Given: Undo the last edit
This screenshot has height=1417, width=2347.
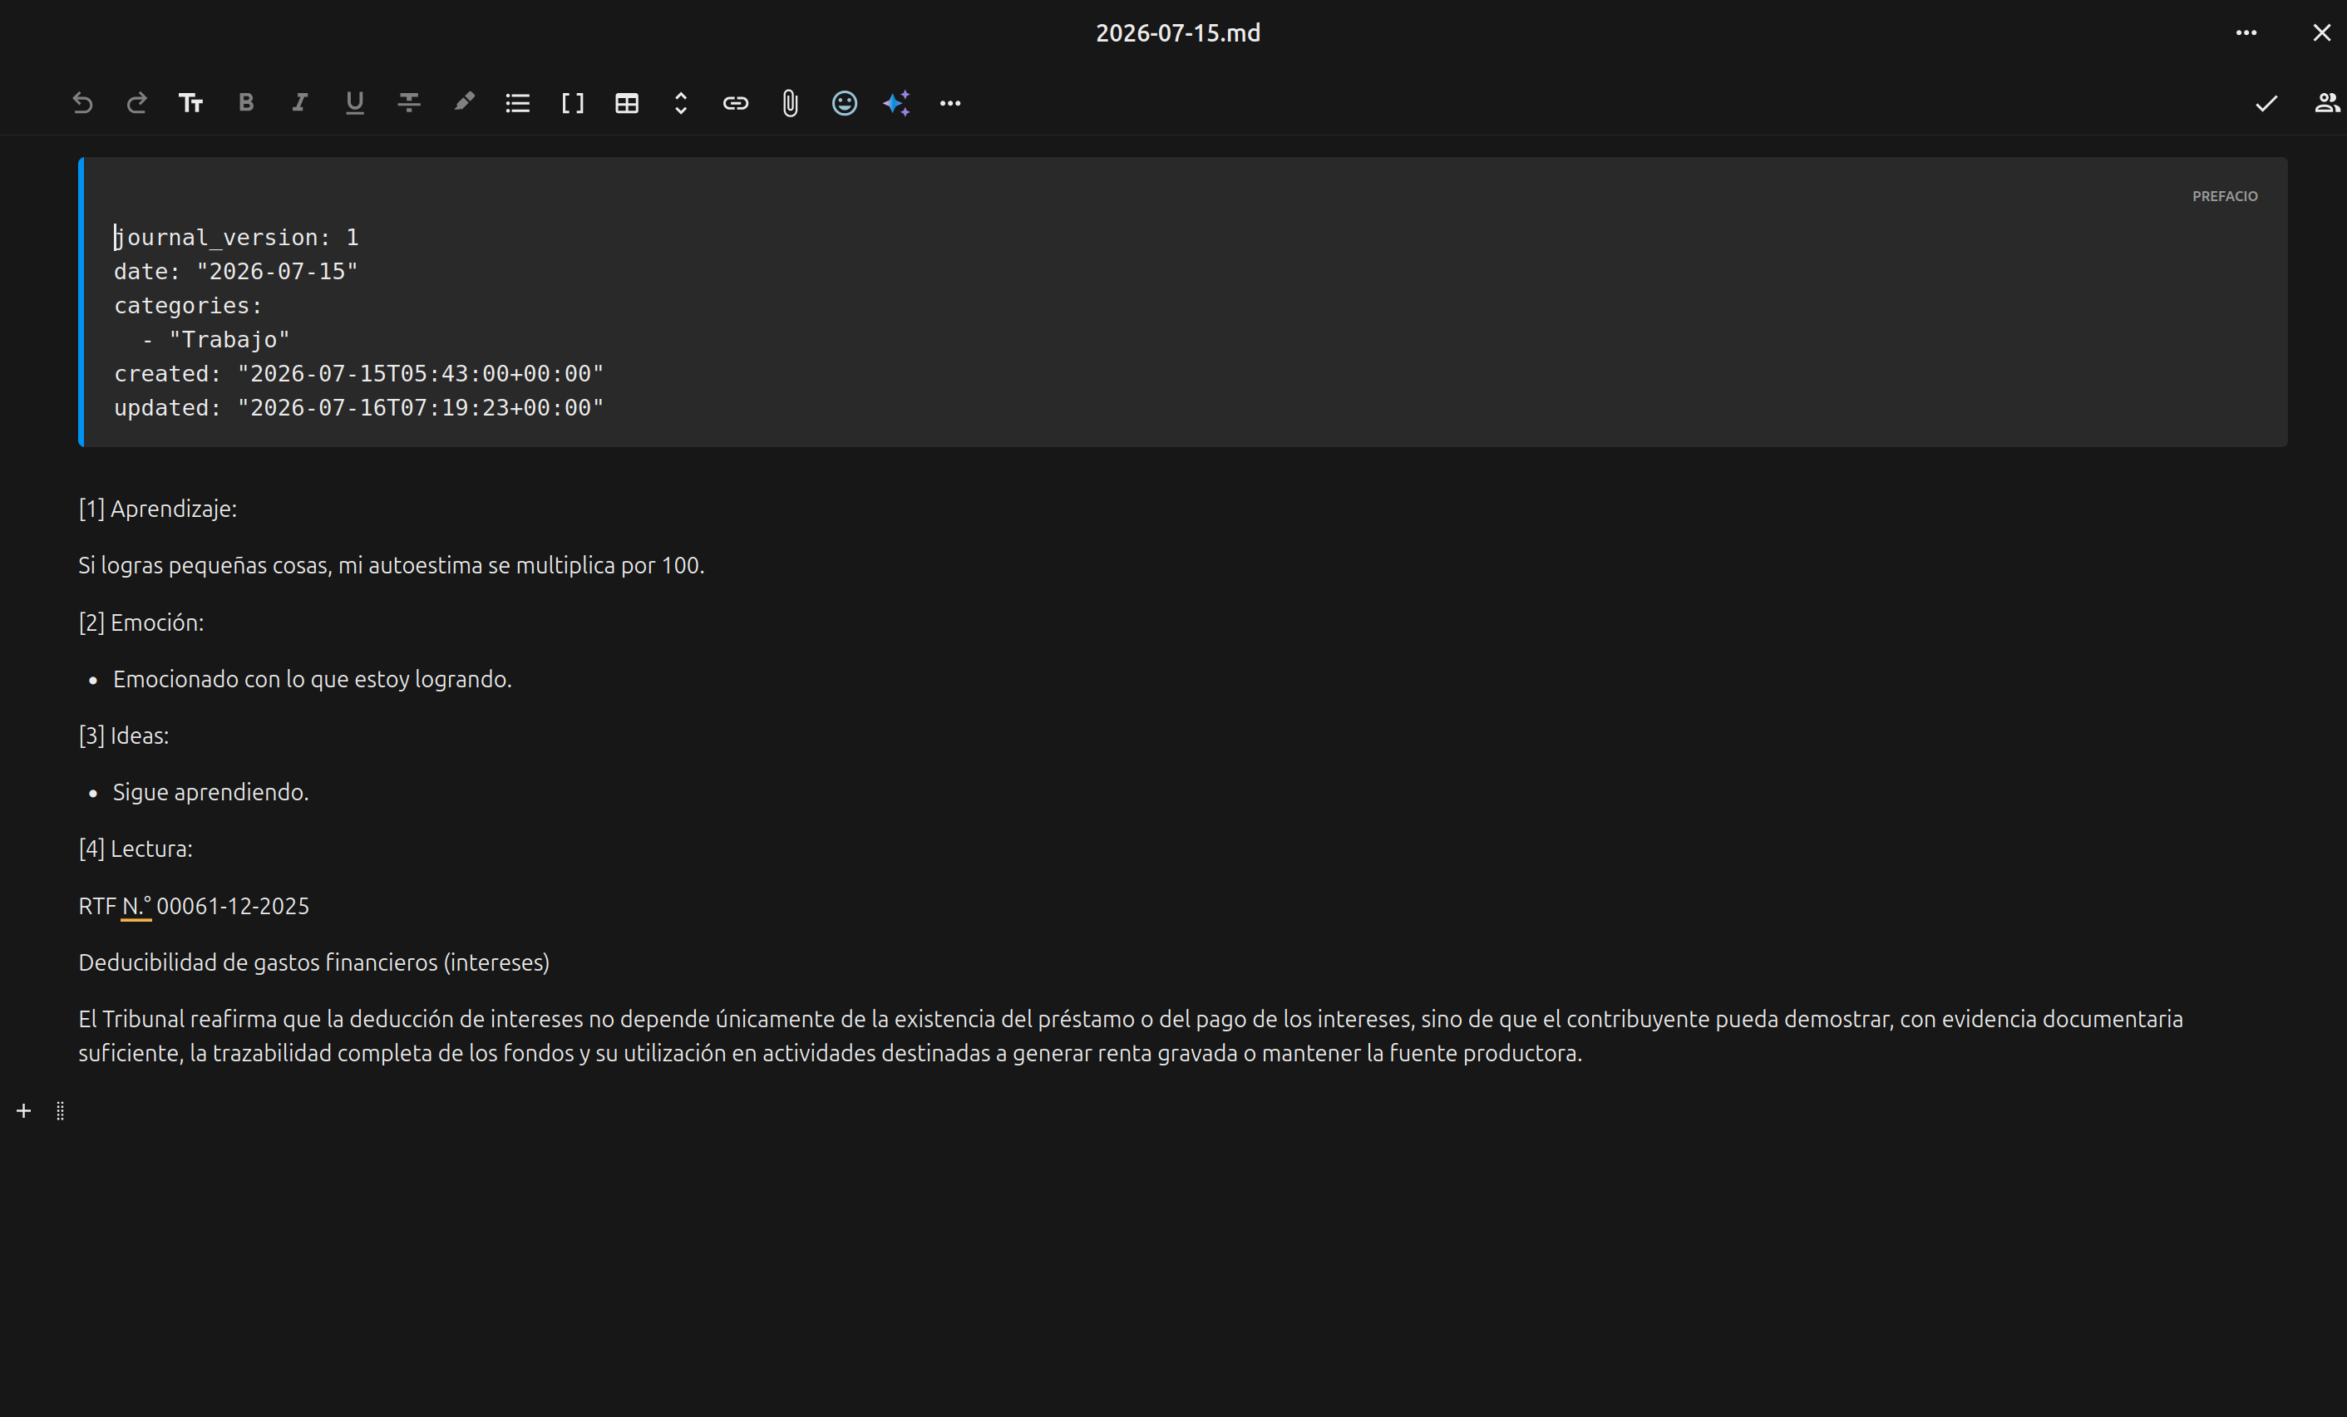Looking at the screenshot, I should tap(83, 103).
